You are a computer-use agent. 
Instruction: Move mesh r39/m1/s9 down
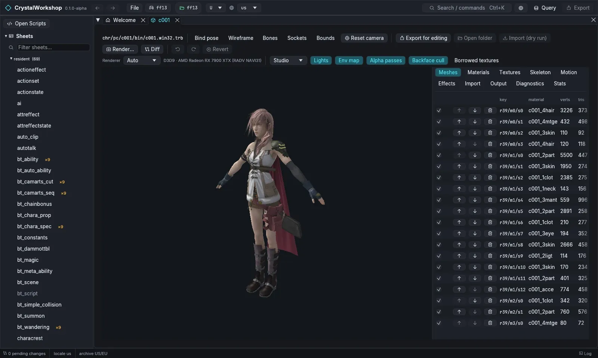(x=475, y=256)
